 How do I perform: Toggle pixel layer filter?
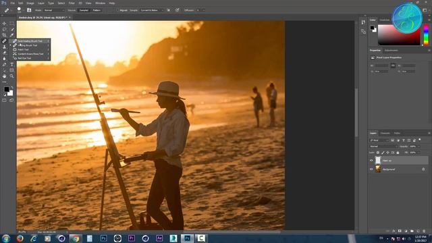coord(392,140)
